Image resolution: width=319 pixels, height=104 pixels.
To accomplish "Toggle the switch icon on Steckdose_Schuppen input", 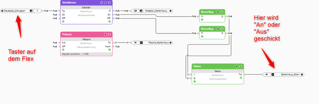I will point(31,11).
